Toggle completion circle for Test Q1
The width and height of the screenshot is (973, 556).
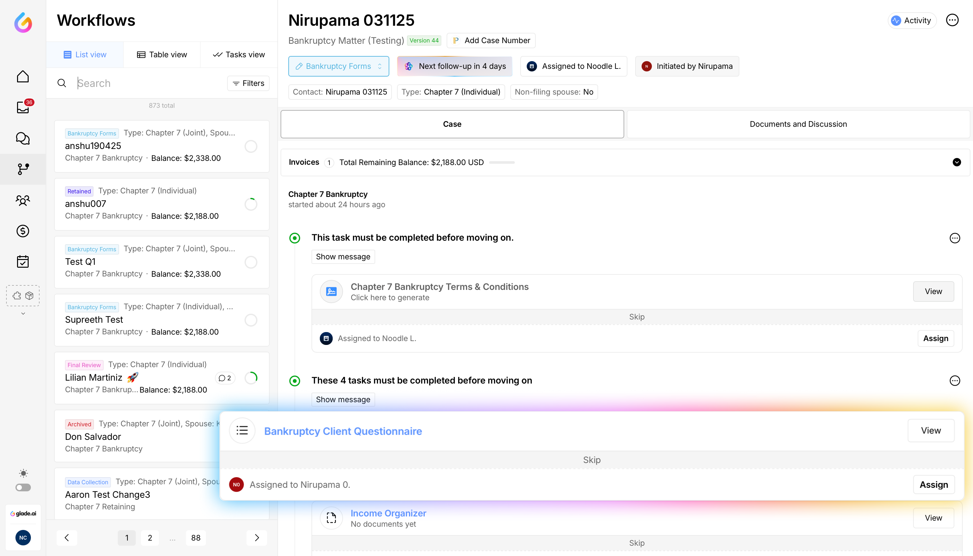click(x=251, y=262)
